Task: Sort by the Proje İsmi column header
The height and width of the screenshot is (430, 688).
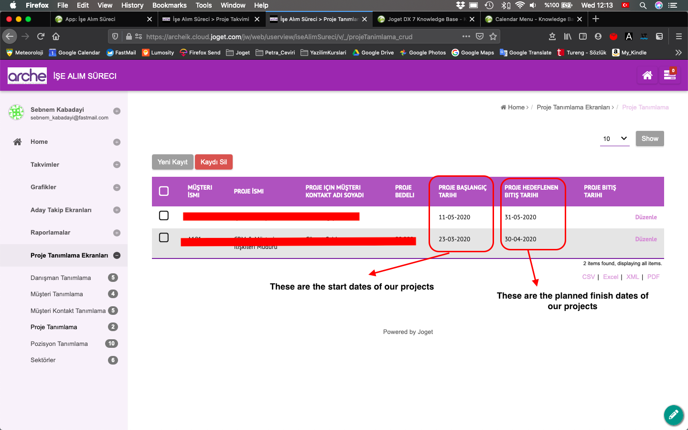Action: (248, 191)
